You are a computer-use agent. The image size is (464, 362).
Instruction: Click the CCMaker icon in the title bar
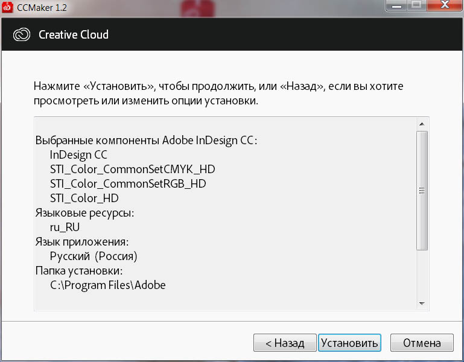point(9,8)
